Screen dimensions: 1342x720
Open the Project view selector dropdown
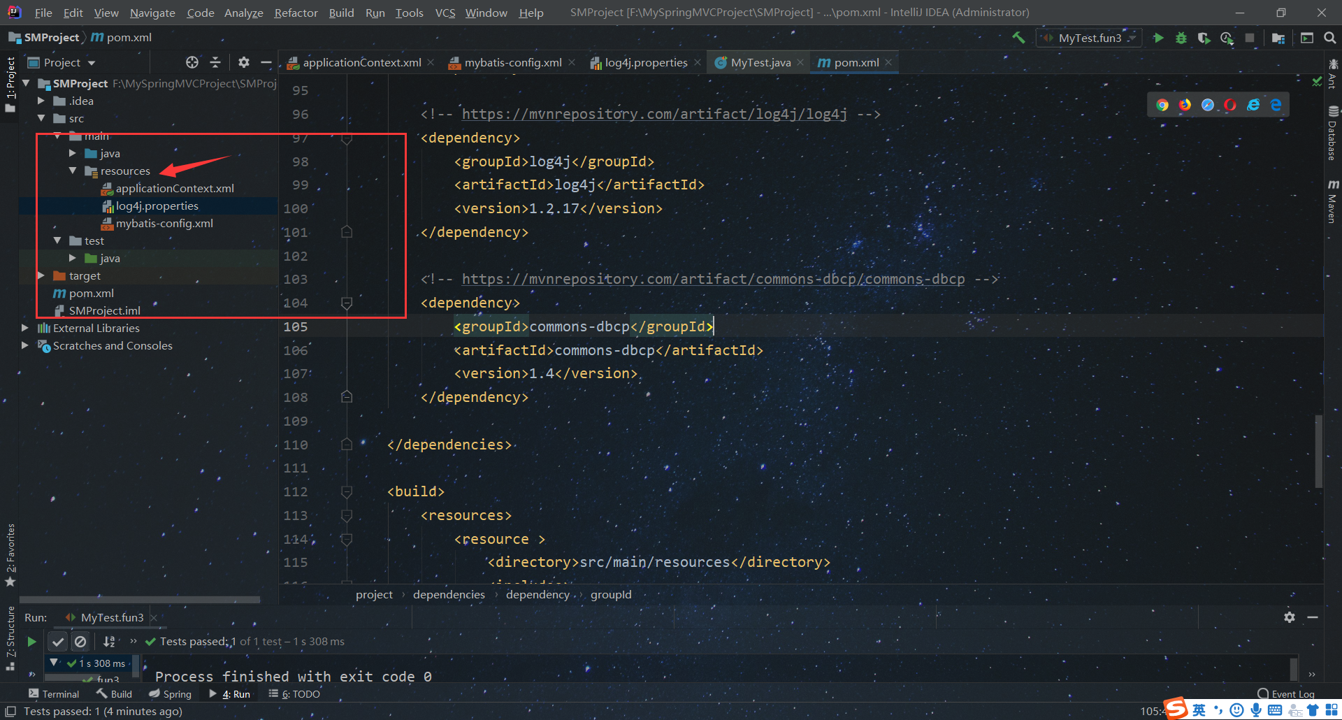pyautogui.click(x=62, y=62)
